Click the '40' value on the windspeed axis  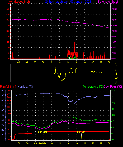(x=8, y=15)
